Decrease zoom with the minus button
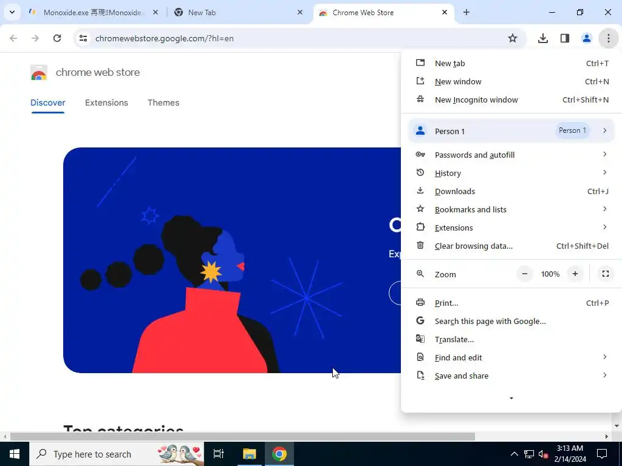Viewport: 622px width, 466px height. [x=524, y=274]
